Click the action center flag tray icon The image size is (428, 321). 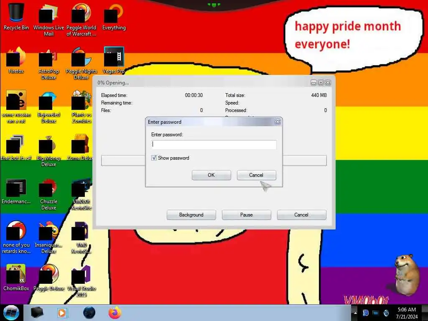(x=365, y=313)
